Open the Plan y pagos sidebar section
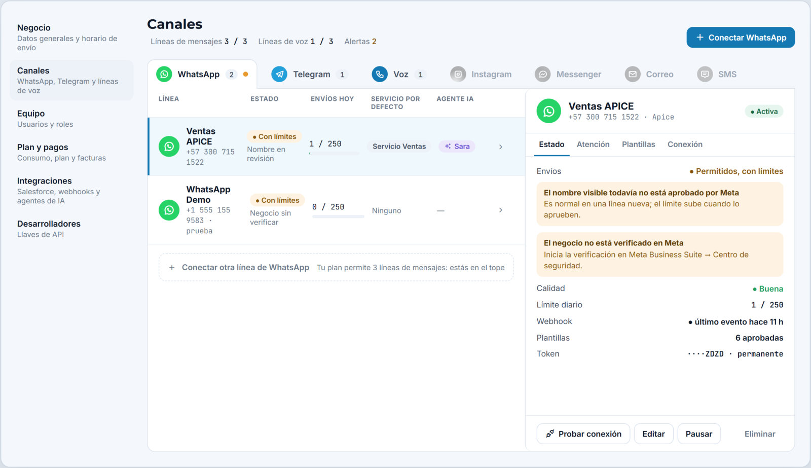This screenshot has height=468, width=811. [71, 152]
